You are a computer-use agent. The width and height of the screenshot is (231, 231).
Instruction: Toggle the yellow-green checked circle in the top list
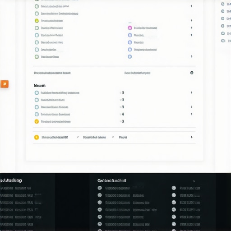click(37, 21)
